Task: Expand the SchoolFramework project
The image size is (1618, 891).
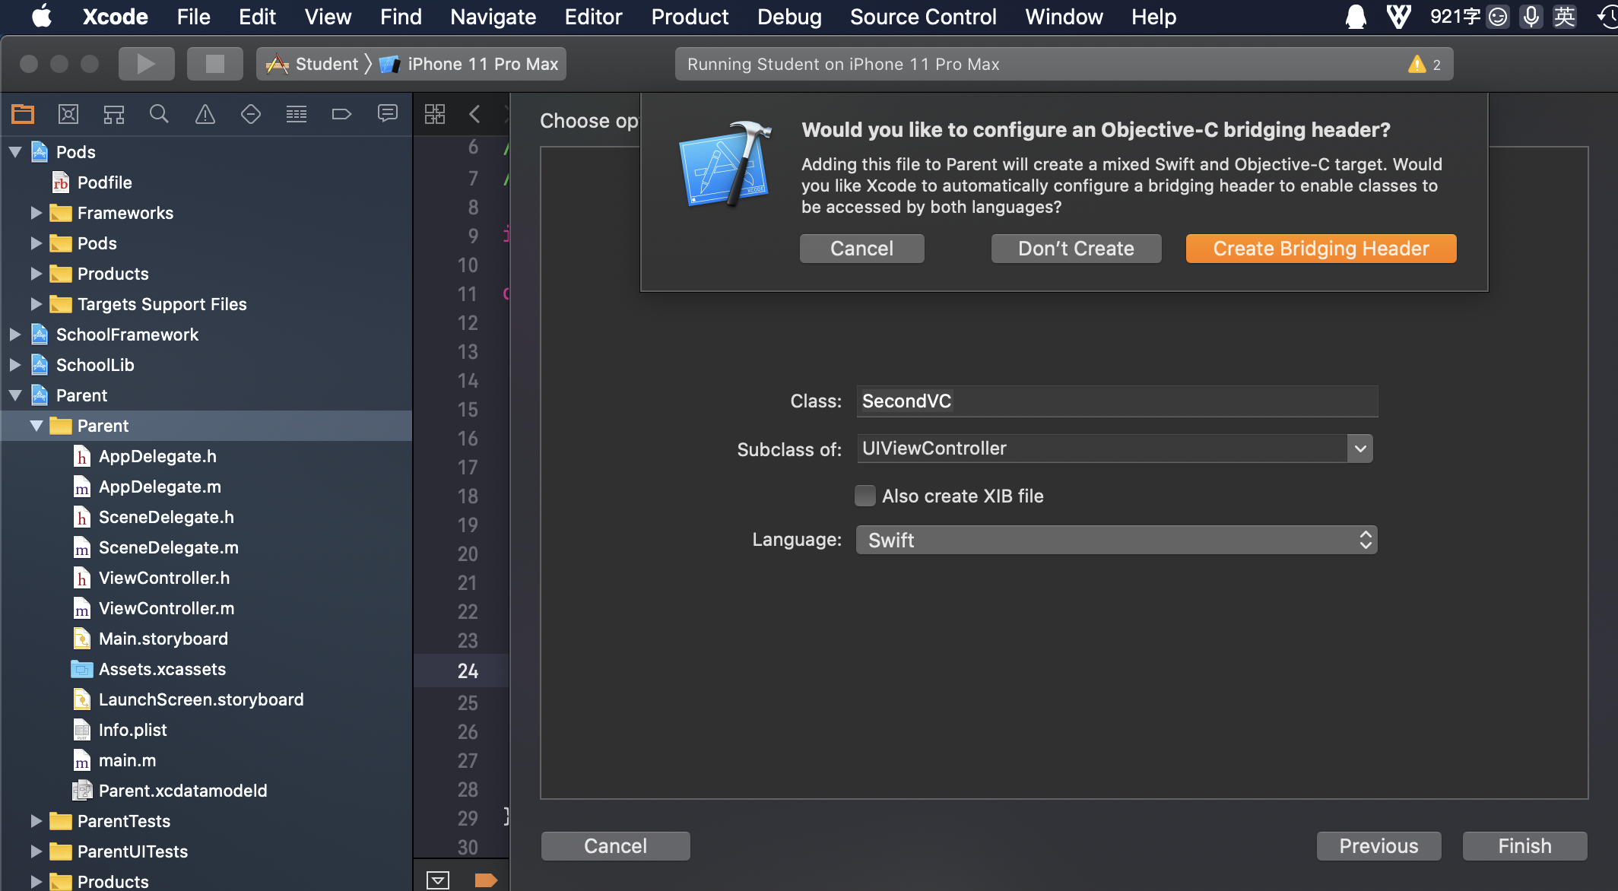Action: click(x=15, y=335)
